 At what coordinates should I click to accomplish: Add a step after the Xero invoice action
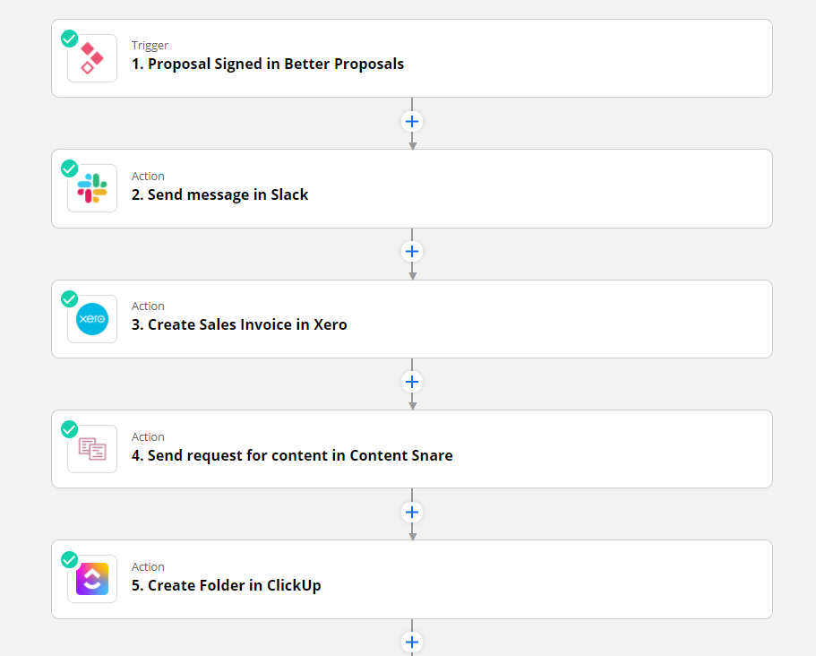click(412, 382)
